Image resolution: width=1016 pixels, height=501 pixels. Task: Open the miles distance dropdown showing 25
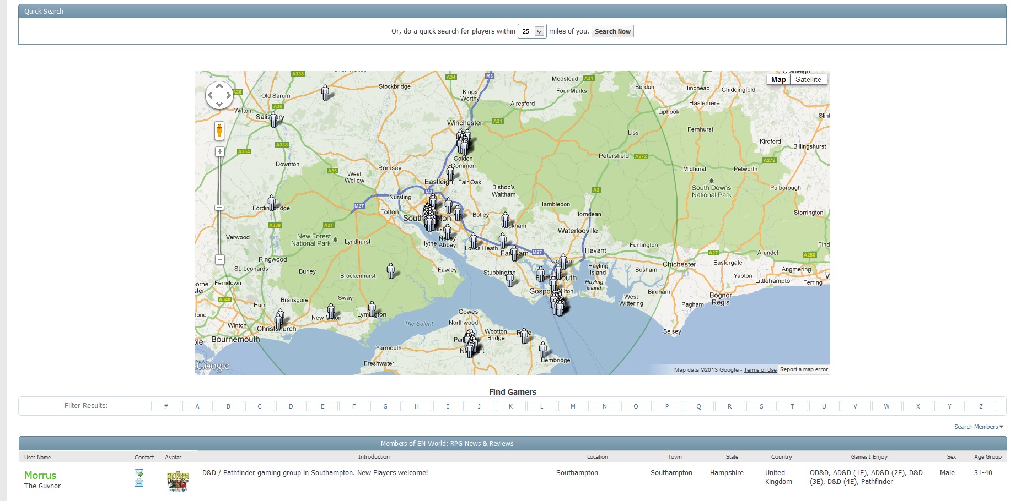point(531,31)
